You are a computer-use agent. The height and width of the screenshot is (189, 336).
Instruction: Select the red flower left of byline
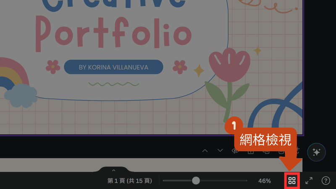(53, 66)
